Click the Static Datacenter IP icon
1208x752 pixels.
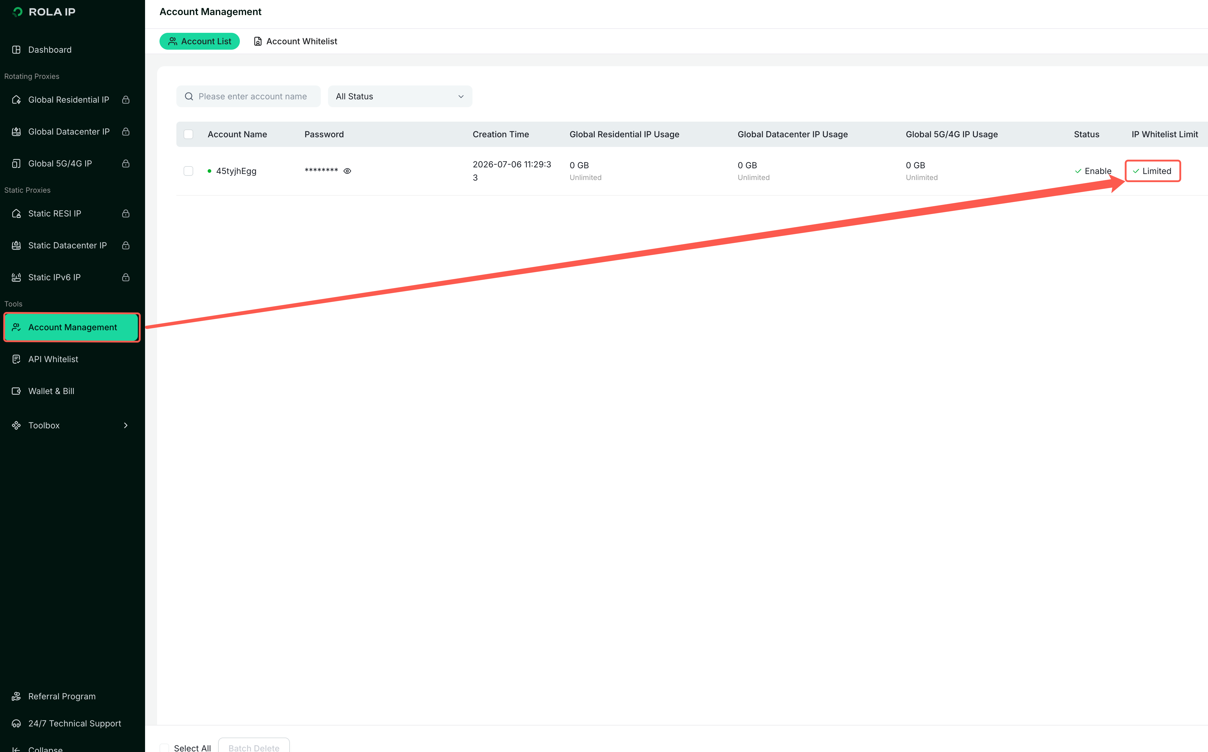tap(17, 245)
